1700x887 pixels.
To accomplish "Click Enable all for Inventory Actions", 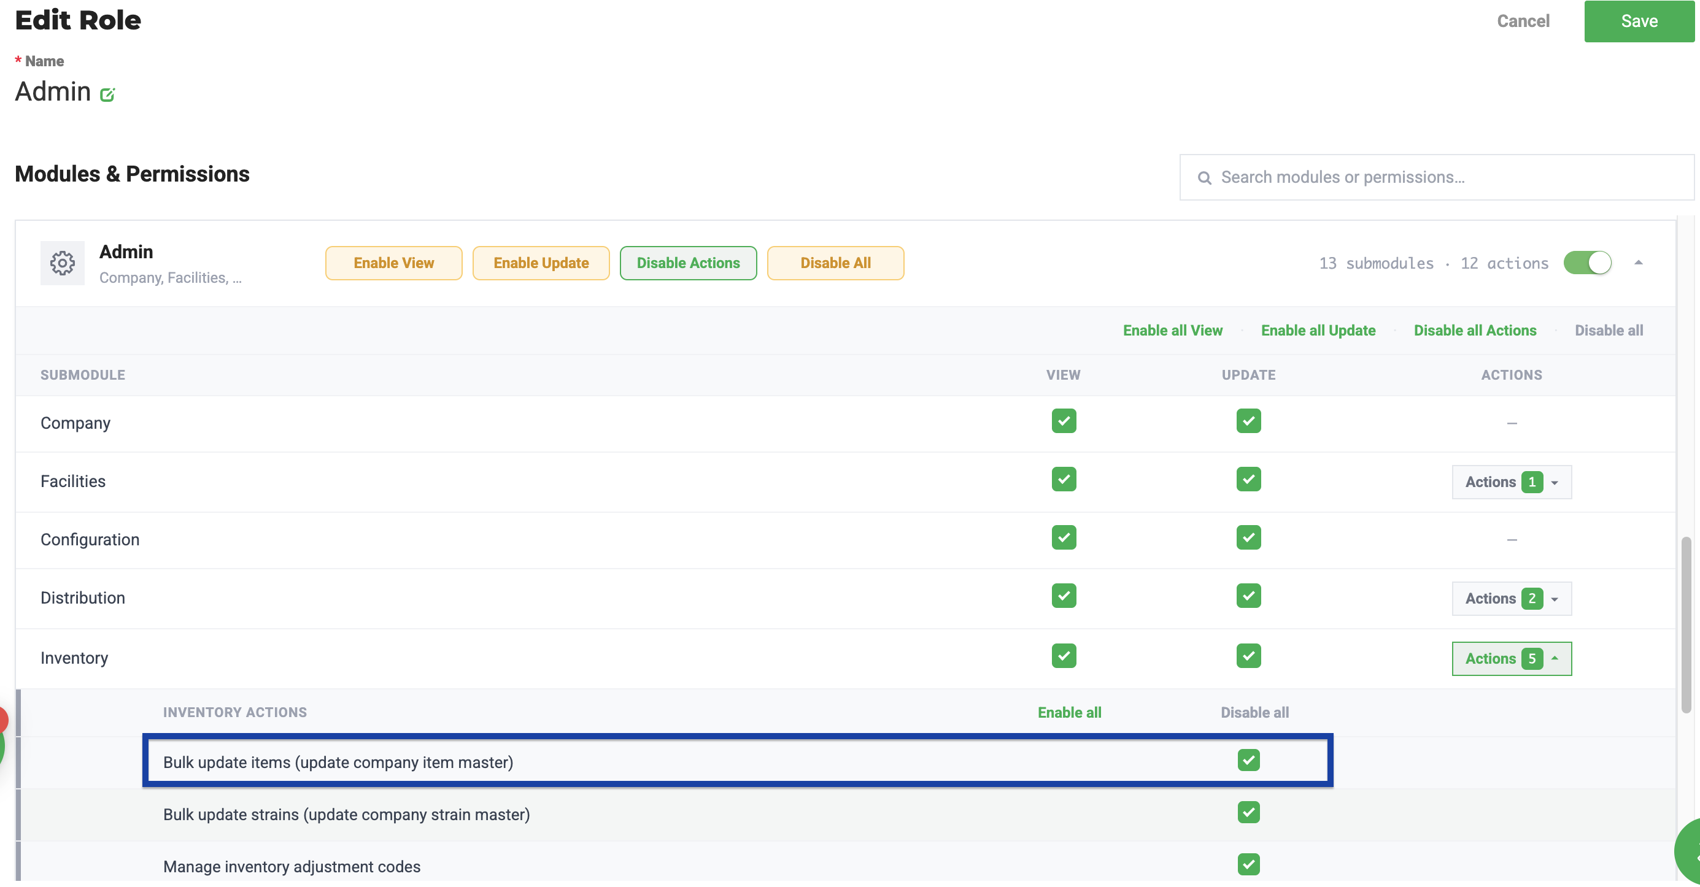I will click(x=1069, y=713).
